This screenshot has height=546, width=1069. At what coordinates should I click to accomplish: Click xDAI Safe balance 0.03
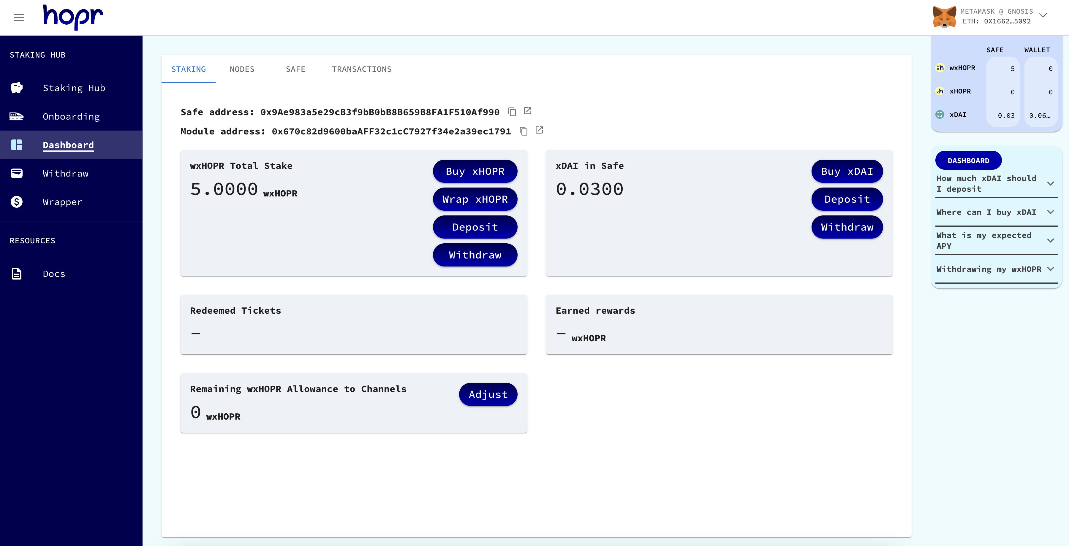point(1006,115)
